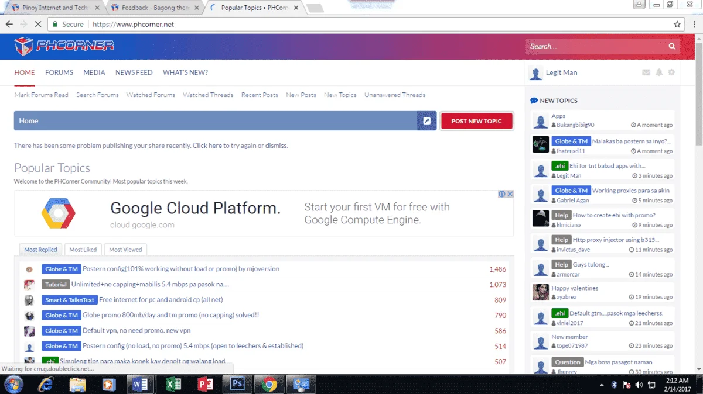
Task: Open PowerPoint from the taskbar
Action: (x=205, y=384)
